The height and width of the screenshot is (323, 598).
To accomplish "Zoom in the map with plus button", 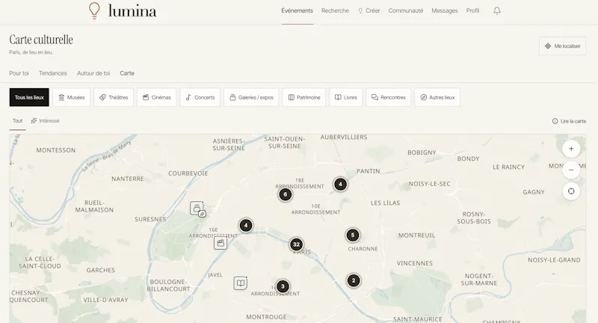I will tap(571, 149).
